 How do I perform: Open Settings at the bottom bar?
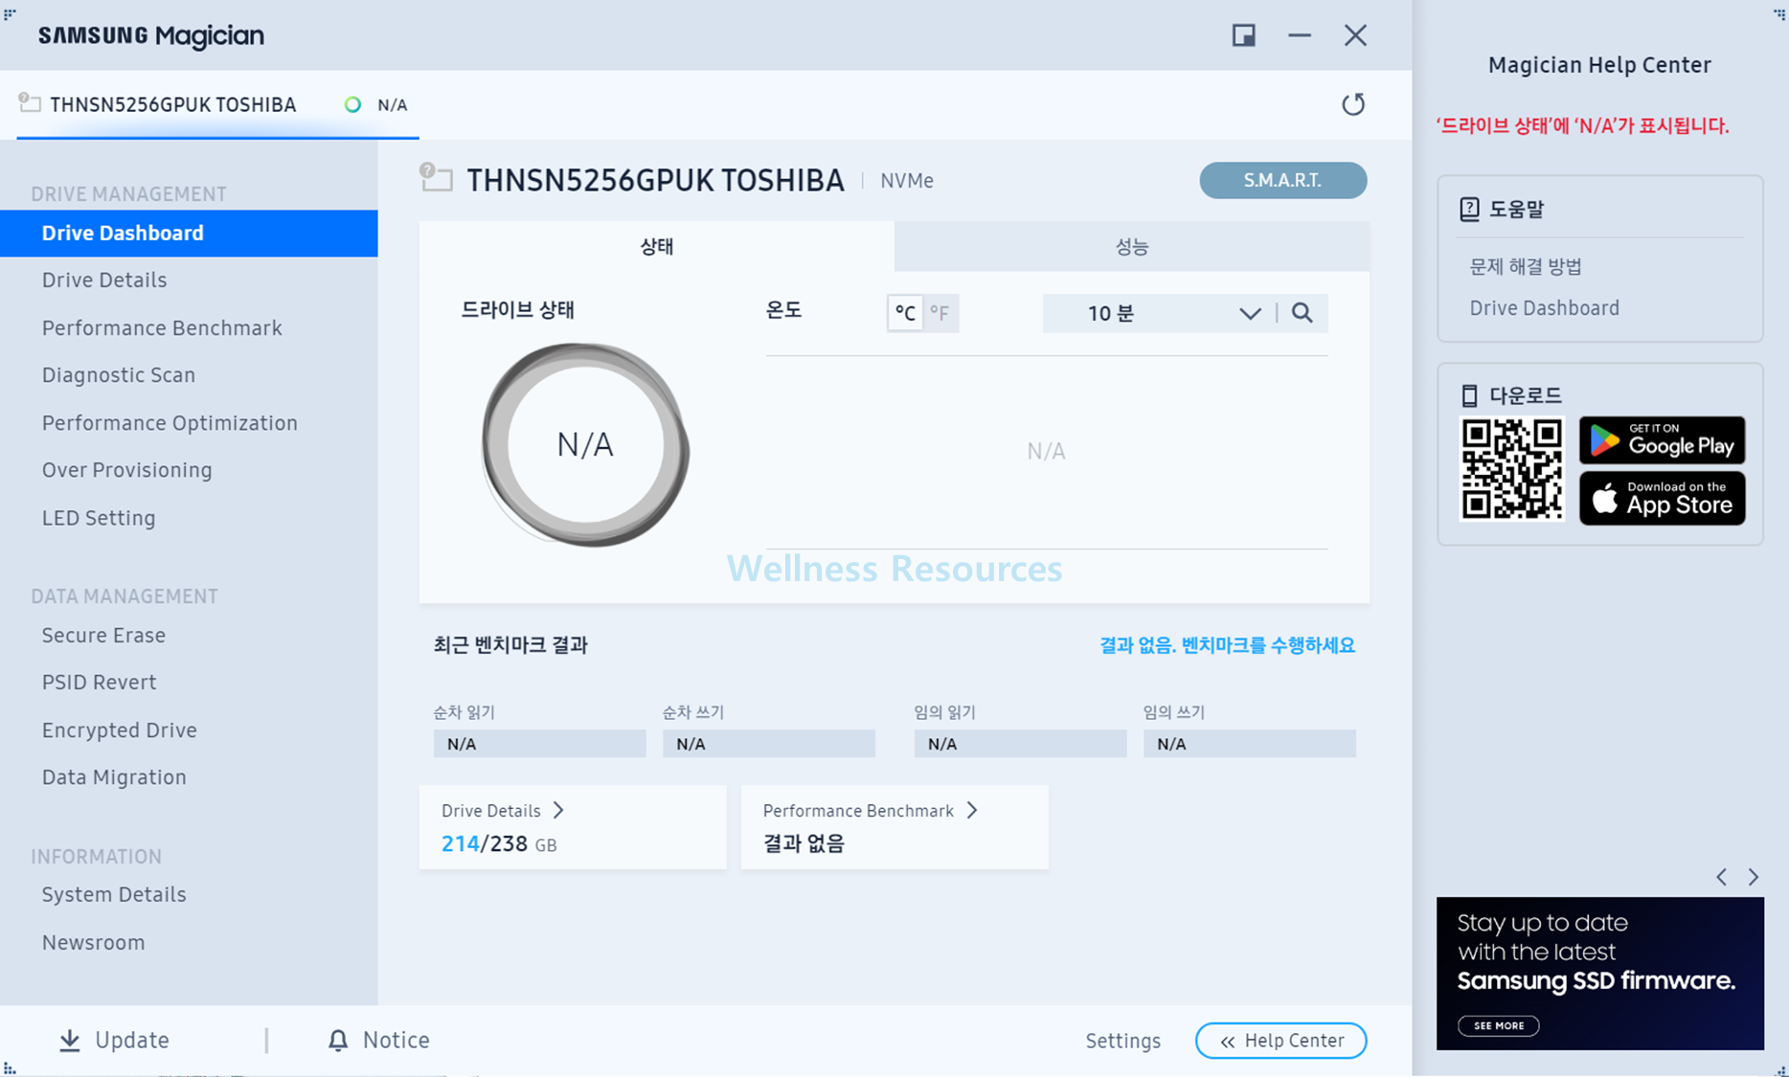1122,1041
